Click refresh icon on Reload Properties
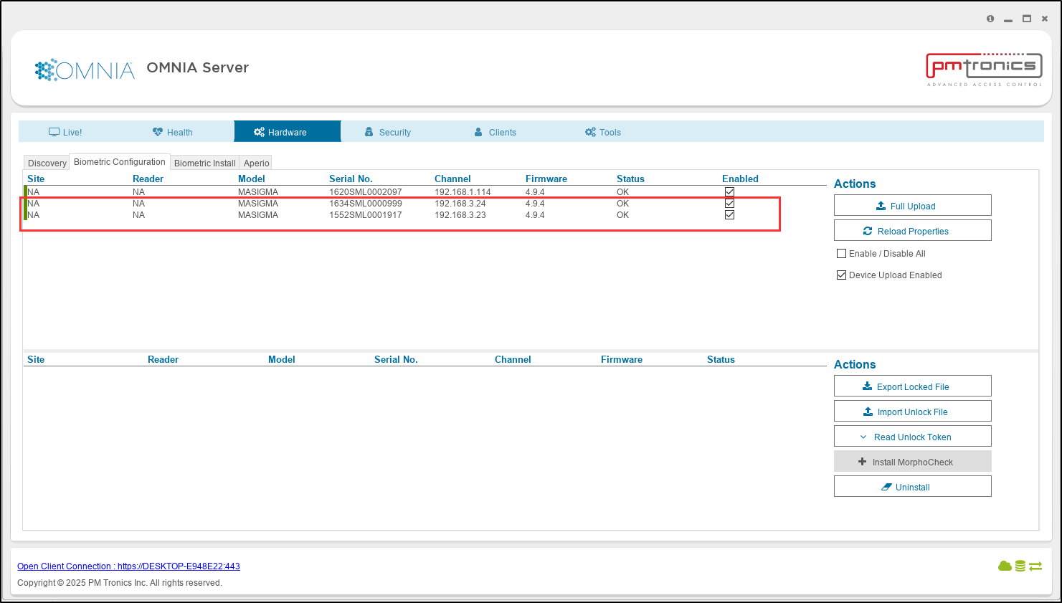This screenshot has width=1062, height=603. 868,231
